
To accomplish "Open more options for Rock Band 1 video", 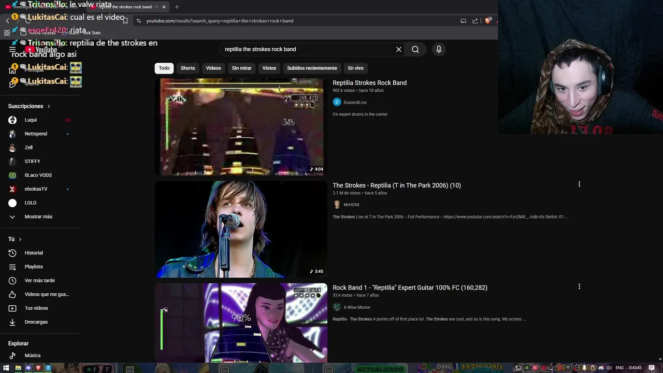I will click(x=579, y=286).
